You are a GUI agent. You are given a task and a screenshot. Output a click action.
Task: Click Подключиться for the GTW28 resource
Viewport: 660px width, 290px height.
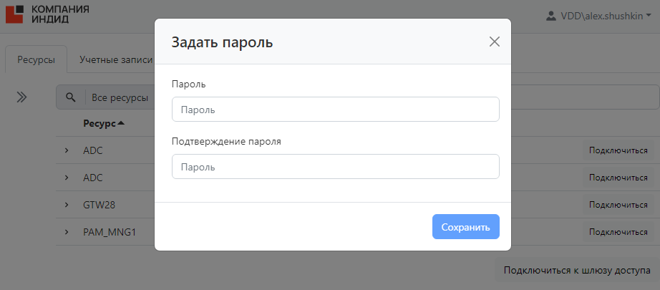(618, 205)
